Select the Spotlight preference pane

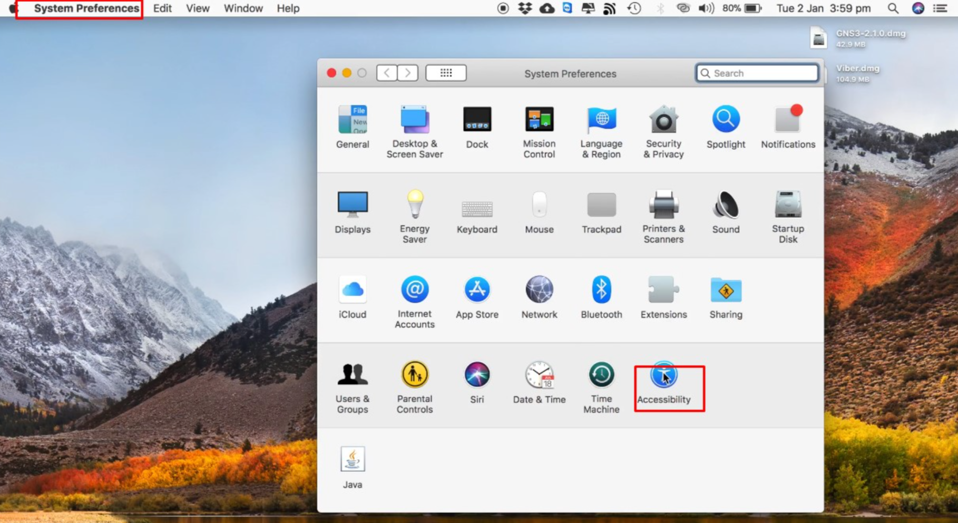(726, 120)
